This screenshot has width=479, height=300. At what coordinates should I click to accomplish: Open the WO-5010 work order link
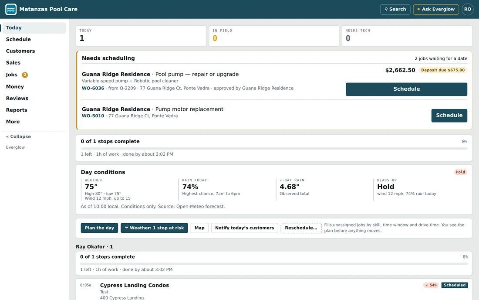93,116
